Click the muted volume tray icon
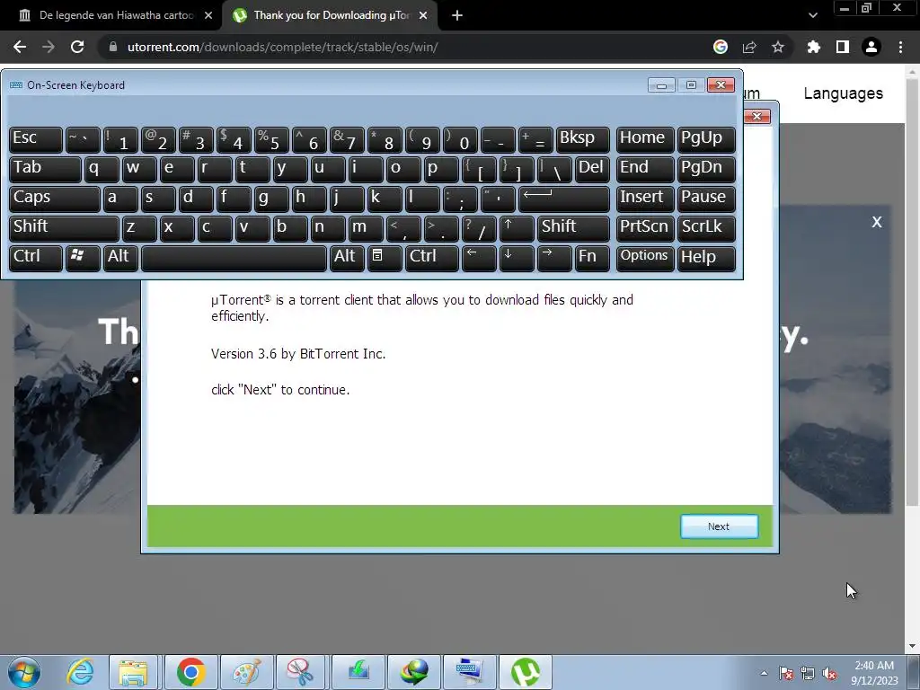 click(x=829, y=674)
